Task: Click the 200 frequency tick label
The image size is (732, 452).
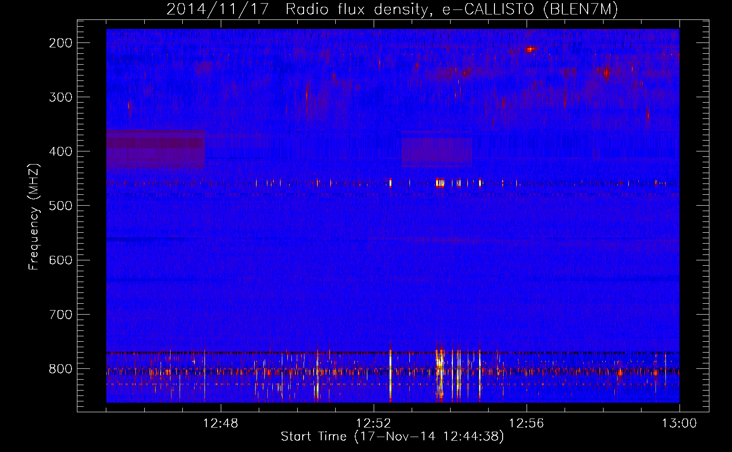Action: point(61,43)
